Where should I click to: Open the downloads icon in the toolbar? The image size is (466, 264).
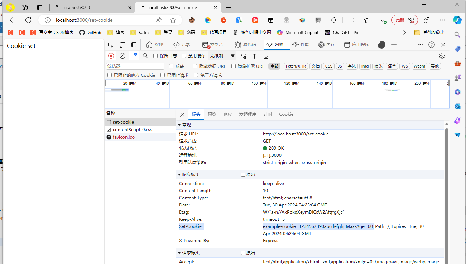pos(383,20)
